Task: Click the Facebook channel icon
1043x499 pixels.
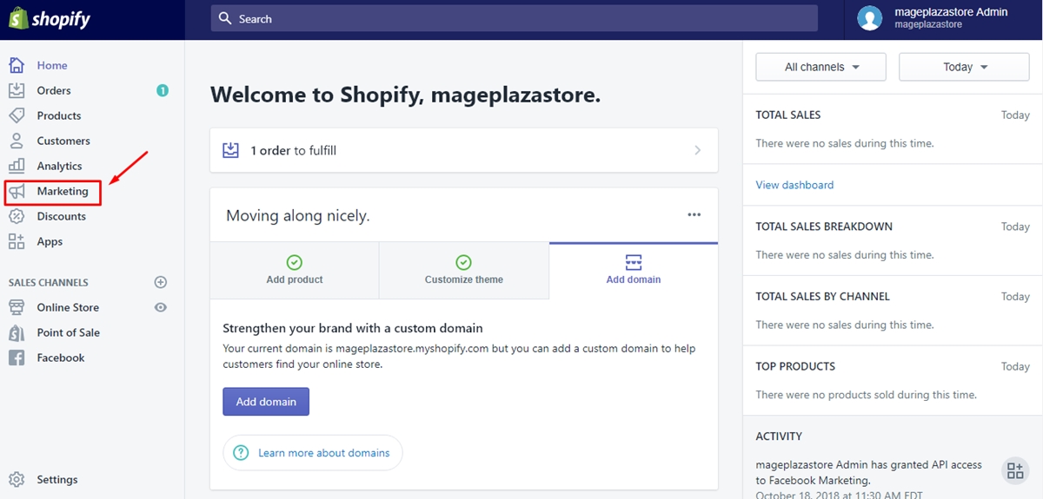Action: point(17,358)
